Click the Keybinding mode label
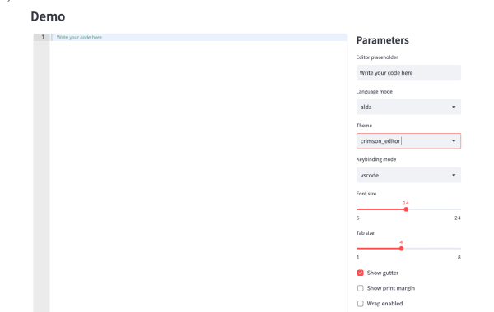The image size is (494, 312). [x=376, y=159]
